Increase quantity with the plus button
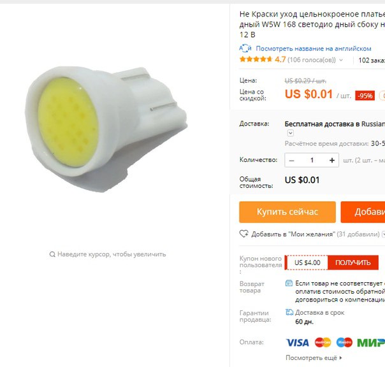Image resolution: width=385 pixels, height=367 pixels. click(x=332, y=161)
